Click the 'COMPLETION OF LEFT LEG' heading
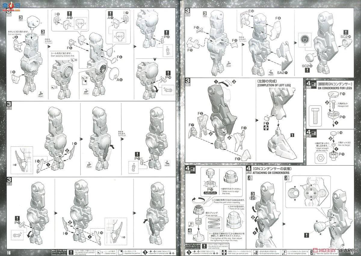 [x=274, y=85]
